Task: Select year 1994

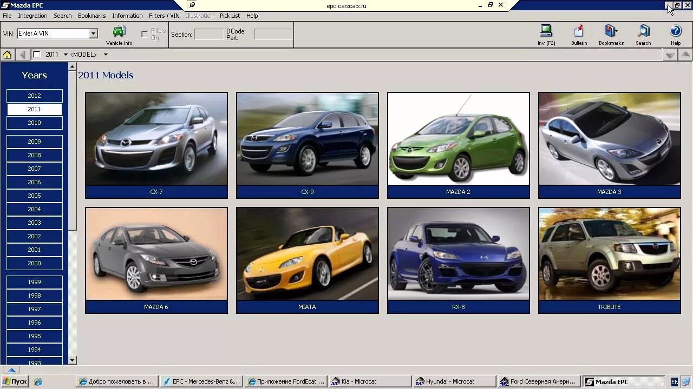Action: (x=35, y=350)
